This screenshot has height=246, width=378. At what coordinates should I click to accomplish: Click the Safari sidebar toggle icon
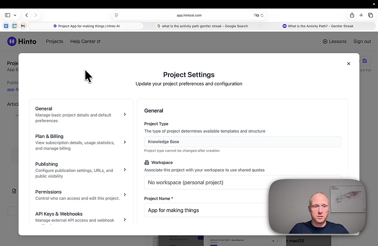[x=8, y=15]
